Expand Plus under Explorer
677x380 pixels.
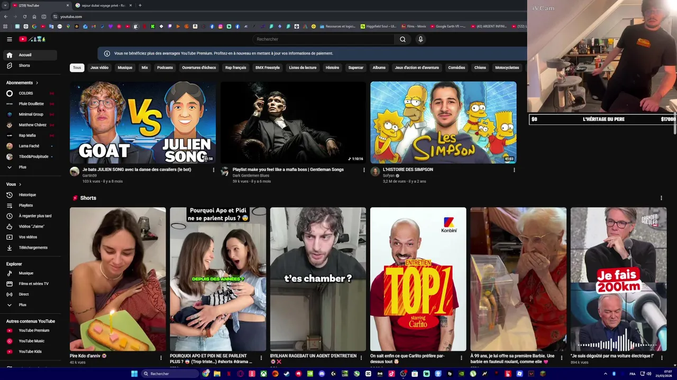pyautogui.click(x=31, y=305)
